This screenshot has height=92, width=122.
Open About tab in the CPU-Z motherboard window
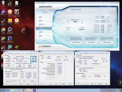(x=107, y=53)
